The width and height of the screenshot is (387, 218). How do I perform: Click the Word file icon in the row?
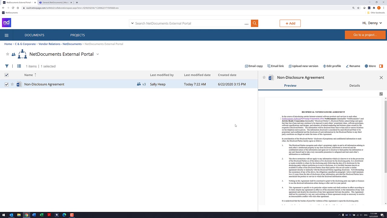pos(19,84)
